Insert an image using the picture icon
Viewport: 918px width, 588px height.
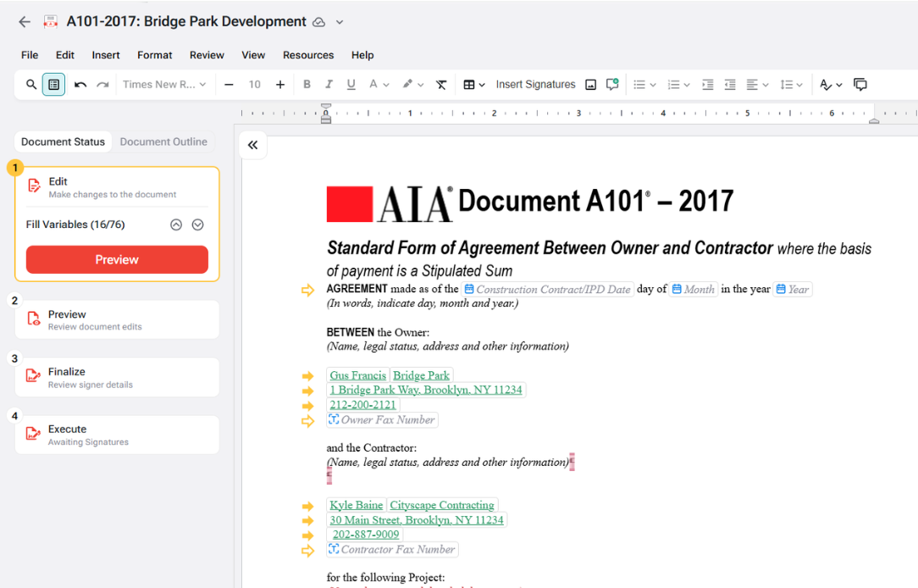click(x=591, y=85)
